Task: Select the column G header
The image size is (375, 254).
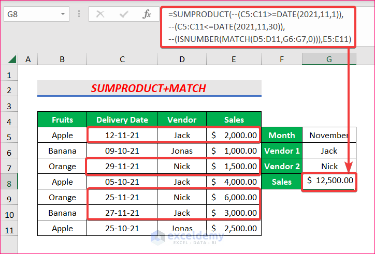Action: click(x=329, y=59)
